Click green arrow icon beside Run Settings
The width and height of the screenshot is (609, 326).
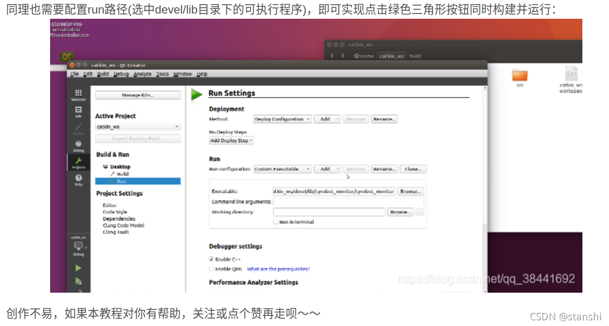point(197,94)
